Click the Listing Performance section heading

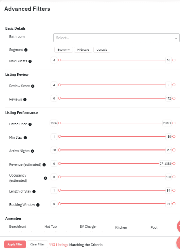tap(22, 113)
